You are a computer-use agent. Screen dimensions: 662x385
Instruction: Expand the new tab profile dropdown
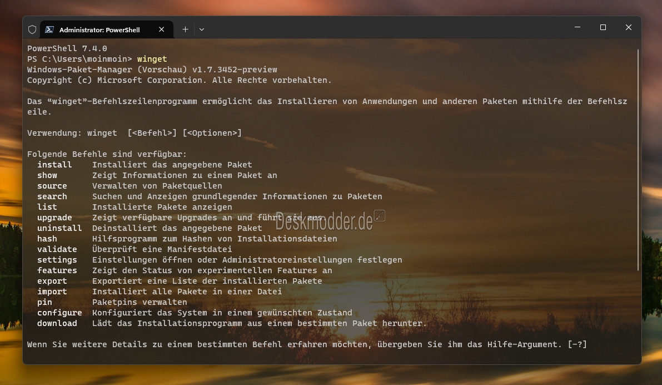pos(202,29)
